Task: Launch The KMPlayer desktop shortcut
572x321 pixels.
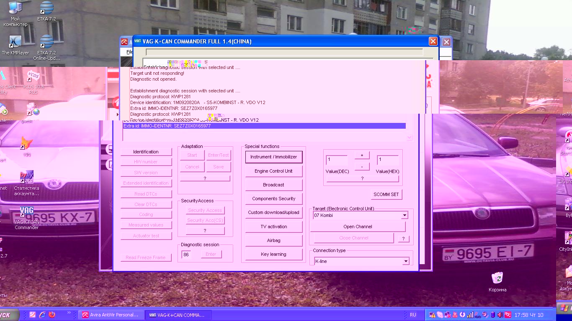Action: tap(15, 43)
